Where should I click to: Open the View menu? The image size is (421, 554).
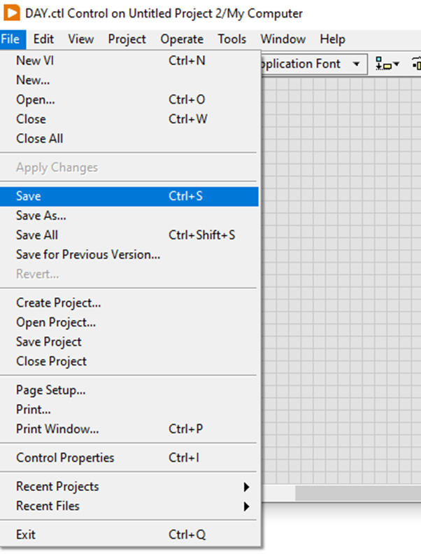coord(81,39)
